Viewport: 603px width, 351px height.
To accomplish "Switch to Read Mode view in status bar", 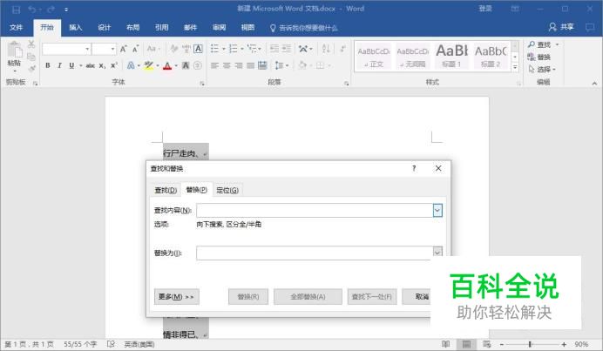I will [x=445, y=344].
